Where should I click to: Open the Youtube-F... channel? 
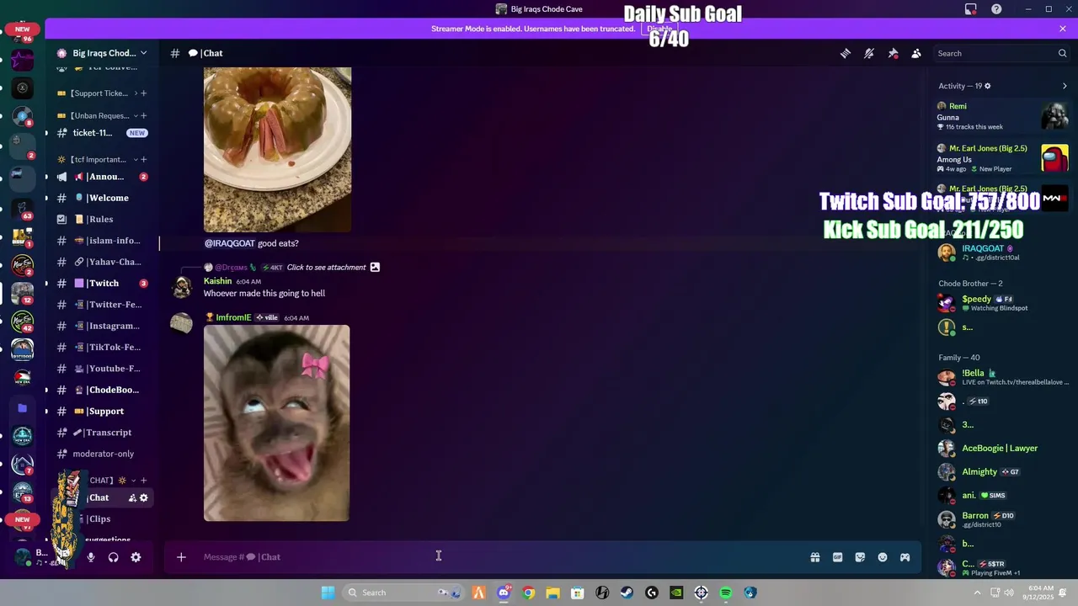pos(102,369)
